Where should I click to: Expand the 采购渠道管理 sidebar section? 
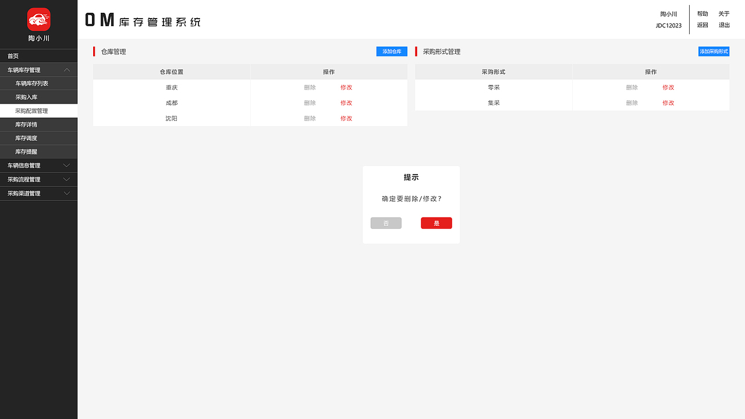click(x=38, y=193)
